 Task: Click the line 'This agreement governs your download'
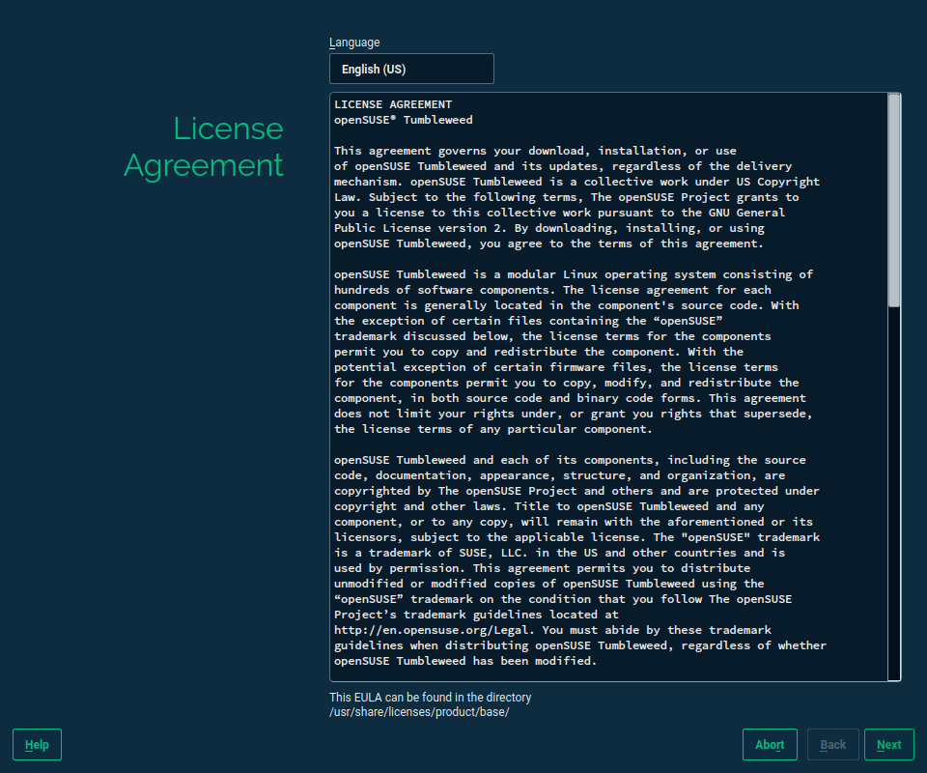pyautogui.click(x=535, y=151)
